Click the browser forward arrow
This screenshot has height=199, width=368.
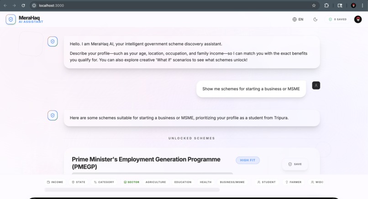pyautogui.click(x=14, y=5)
